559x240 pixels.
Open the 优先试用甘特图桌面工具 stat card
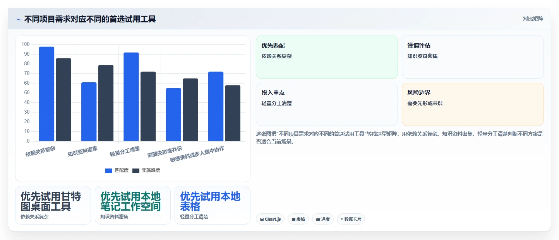pos(53,205)
